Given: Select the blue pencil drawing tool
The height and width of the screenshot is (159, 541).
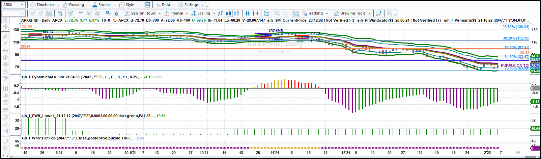Looking at the screenshot, I should tap(5, 79).
